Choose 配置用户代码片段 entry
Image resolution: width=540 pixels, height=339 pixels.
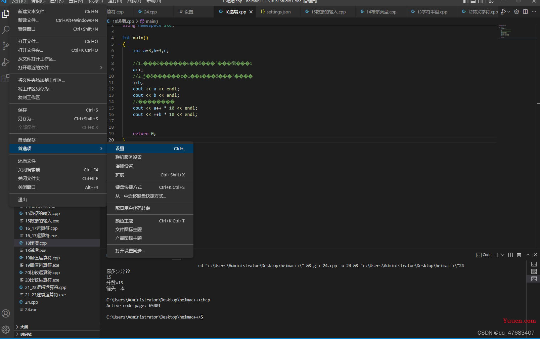tap(150, 208)
